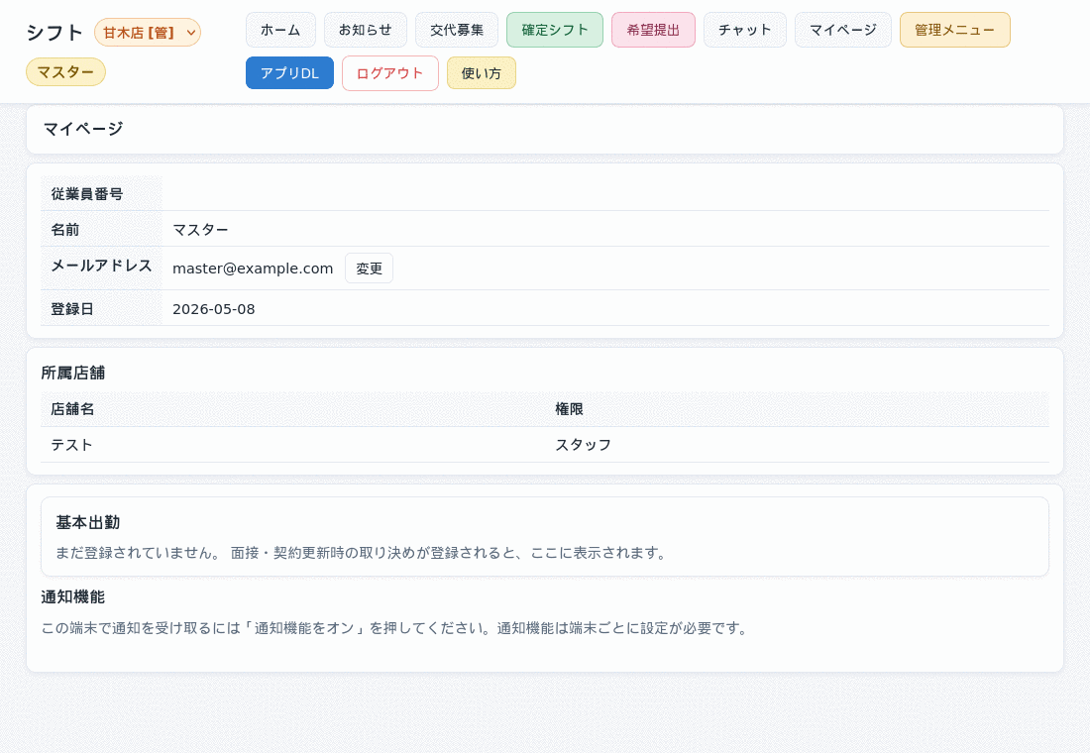Open お知らせ notices
This screenshot has width=1090, height=753.
click(x=366, y=30)
